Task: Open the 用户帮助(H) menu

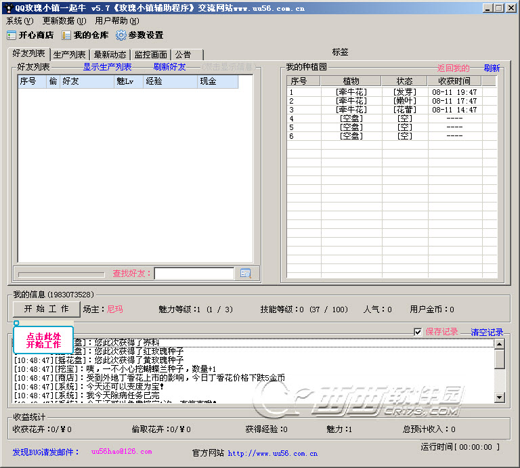Action: click(117, 21)
